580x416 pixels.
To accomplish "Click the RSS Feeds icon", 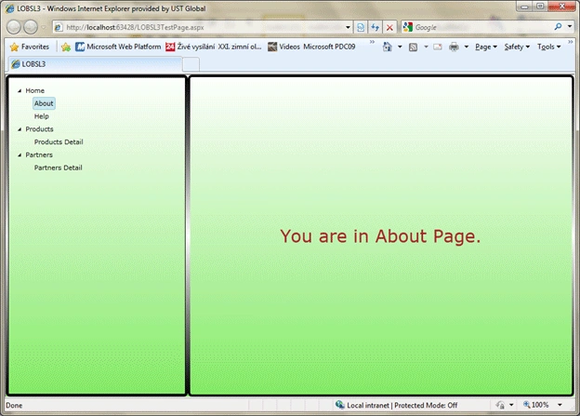I will (414, 47).
